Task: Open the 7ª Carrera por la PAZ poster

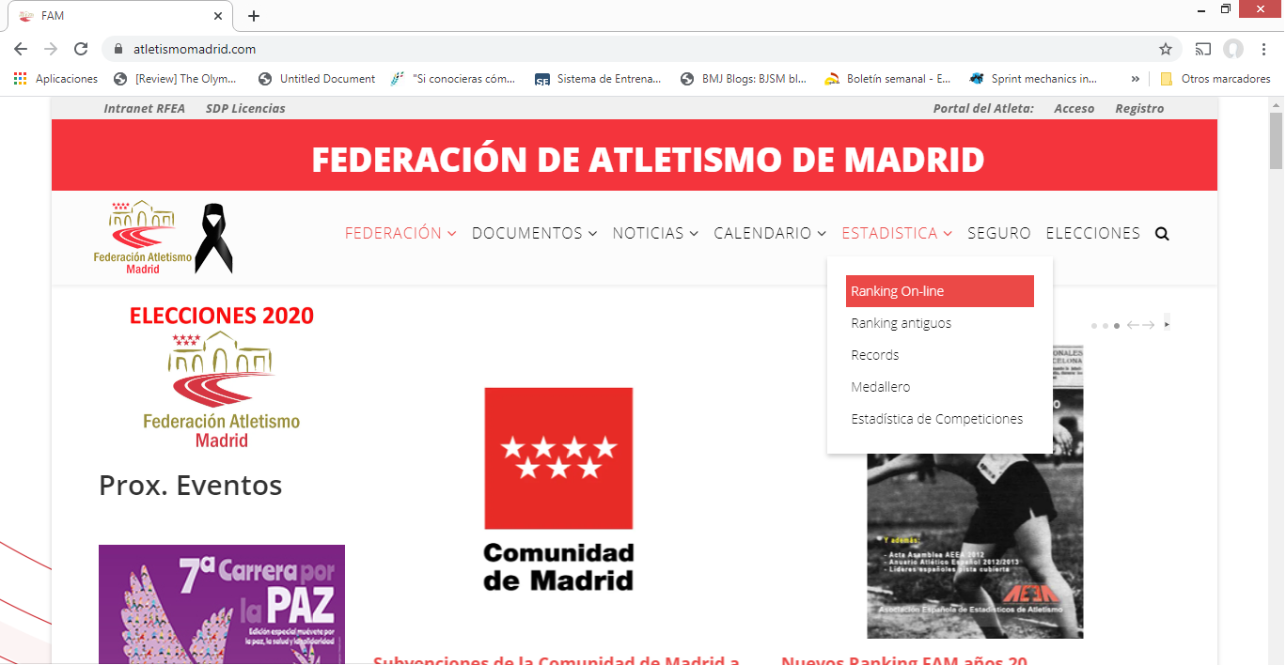Action: coord(222,604)
